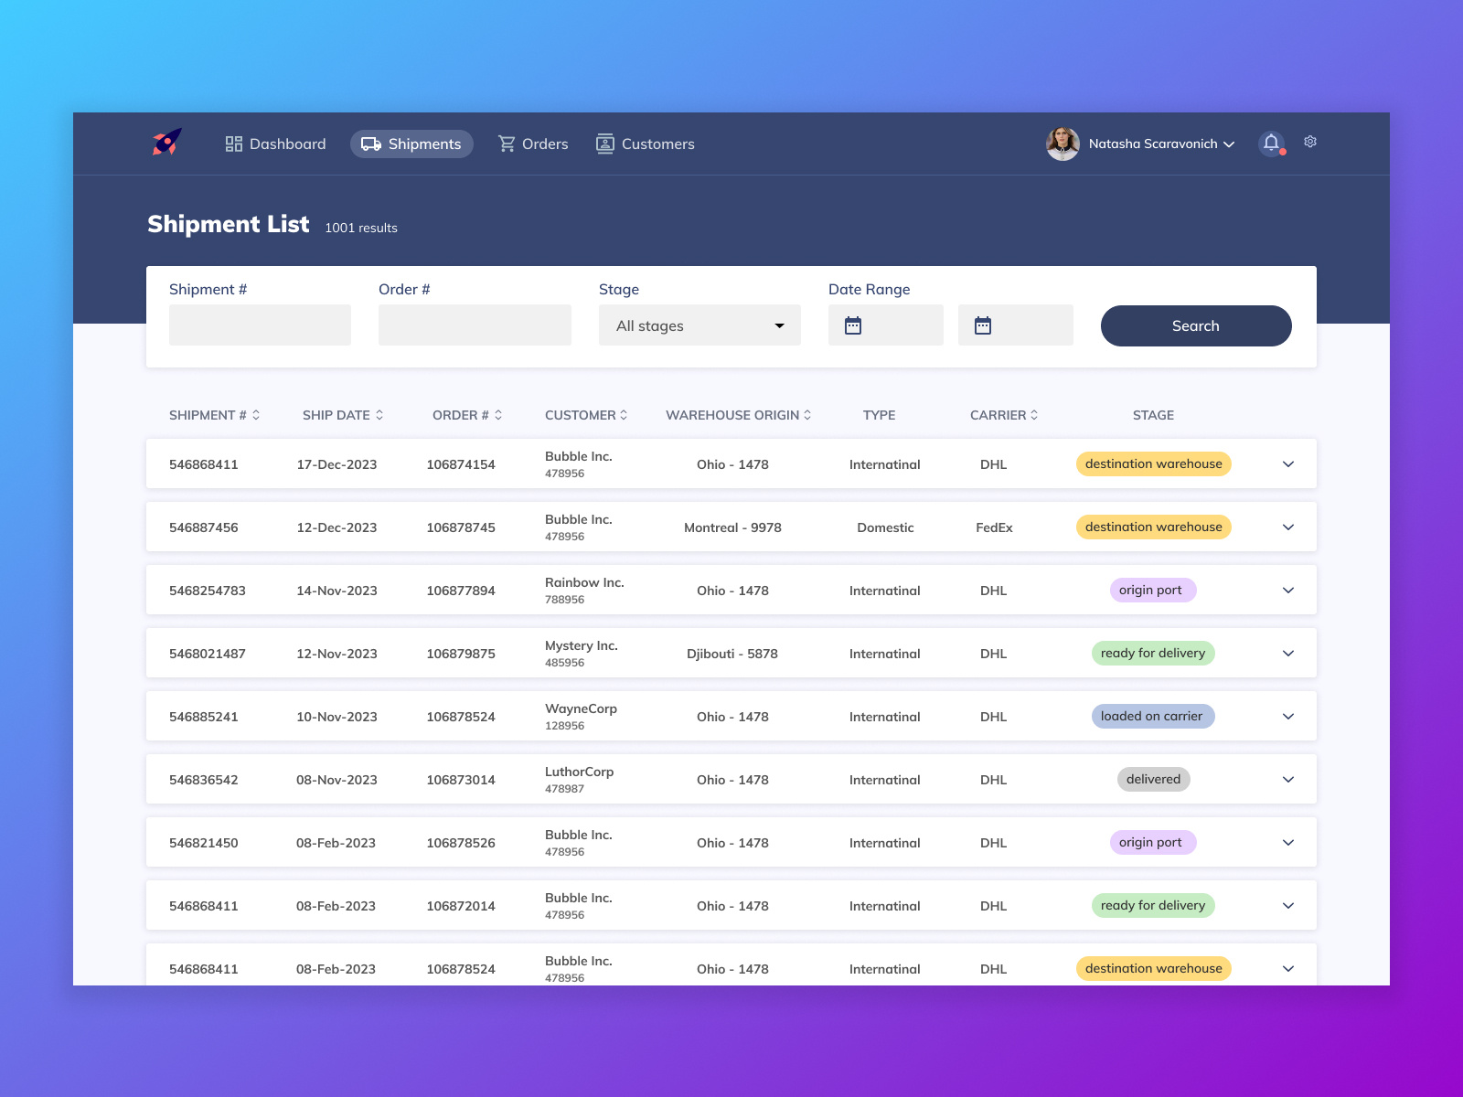1463x1097 pixels.
Task: Toggle sorting on the Carrier column
Action: pos(1033,414)
